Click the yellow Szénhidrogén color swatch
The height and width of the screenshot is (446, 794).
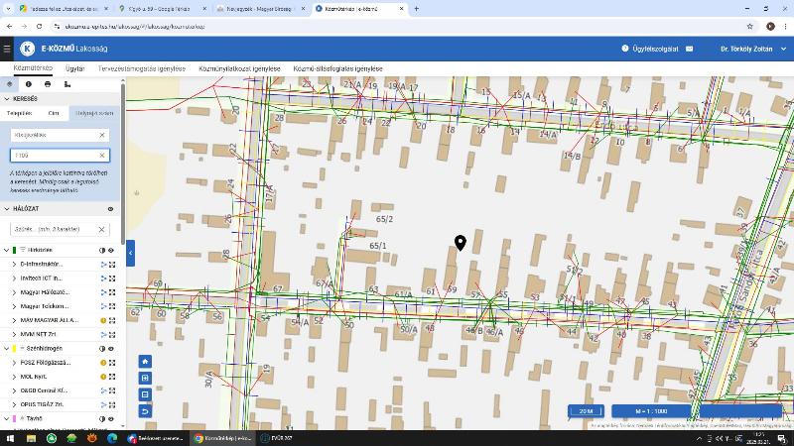tap(14, 349)
